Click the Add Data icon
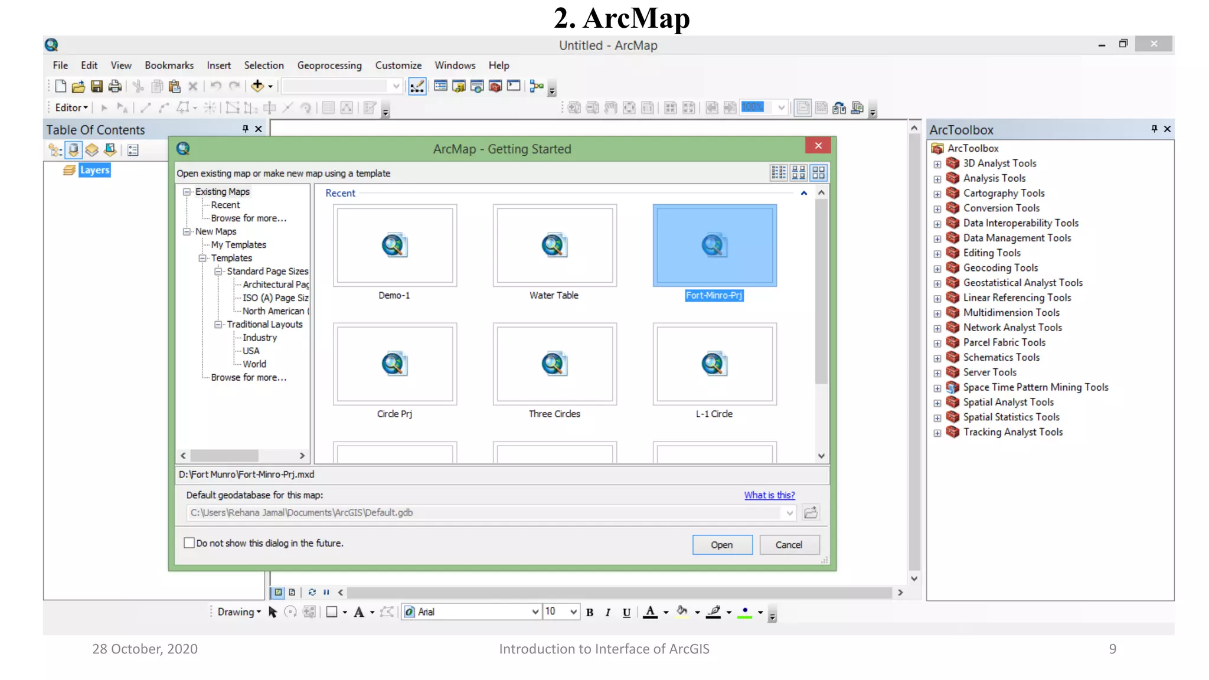This screenshot has width=1209, height=680. 257,86
